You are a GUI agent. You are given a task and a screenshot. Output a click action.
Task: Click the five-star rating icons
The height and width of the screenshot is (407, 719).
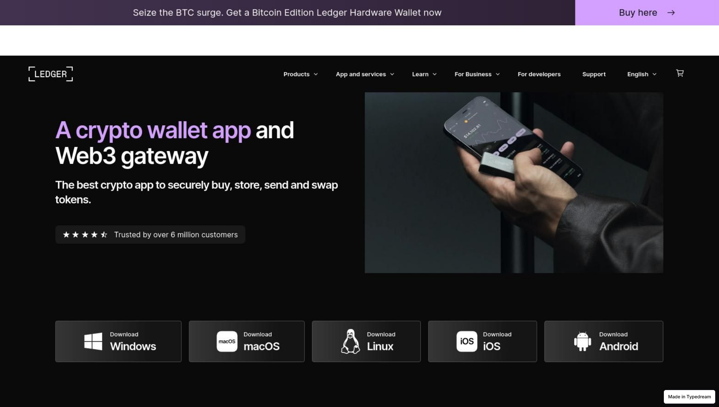[x=85, y=235]
